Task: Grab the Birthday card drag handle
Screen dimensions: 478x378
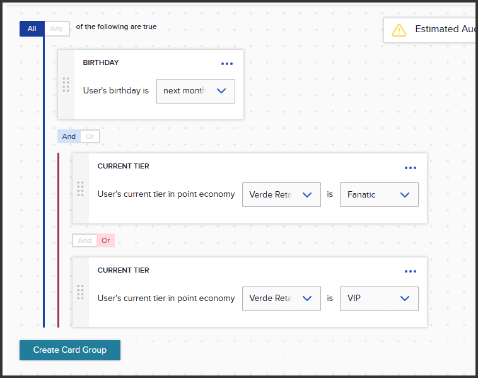Action: coord(66,85)
